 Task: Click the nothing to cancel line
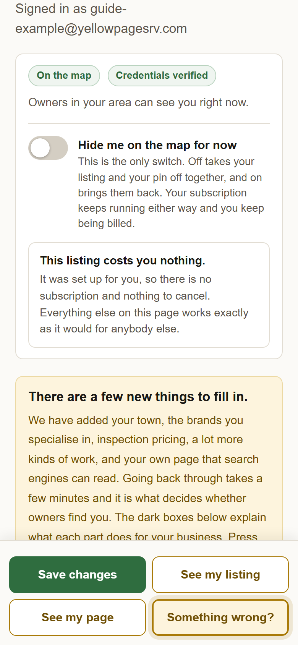125,296
